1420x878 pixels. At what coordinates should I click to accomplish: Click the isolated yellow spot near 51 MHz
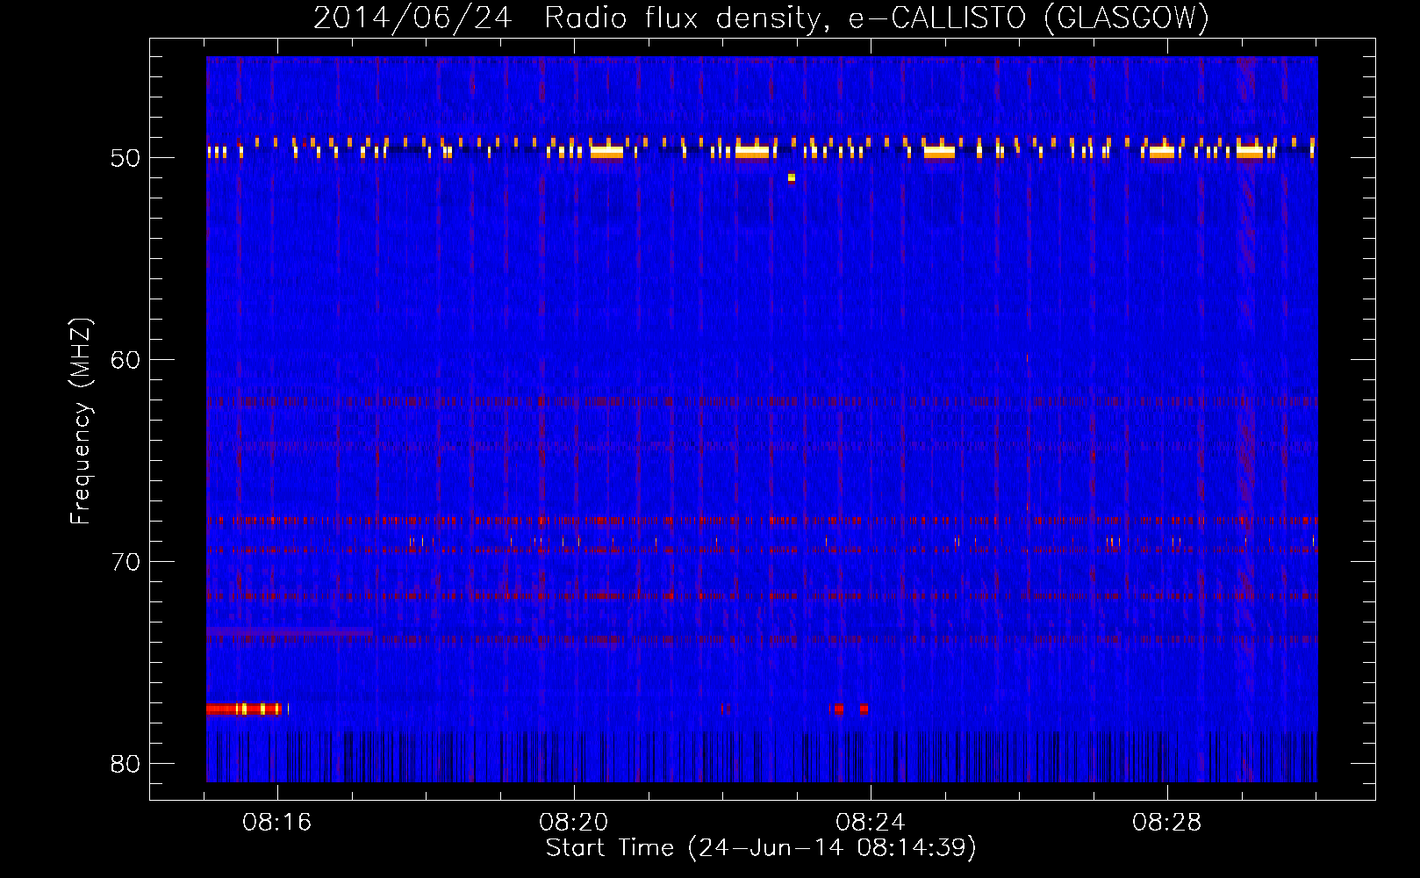click(x=791, y=177)
